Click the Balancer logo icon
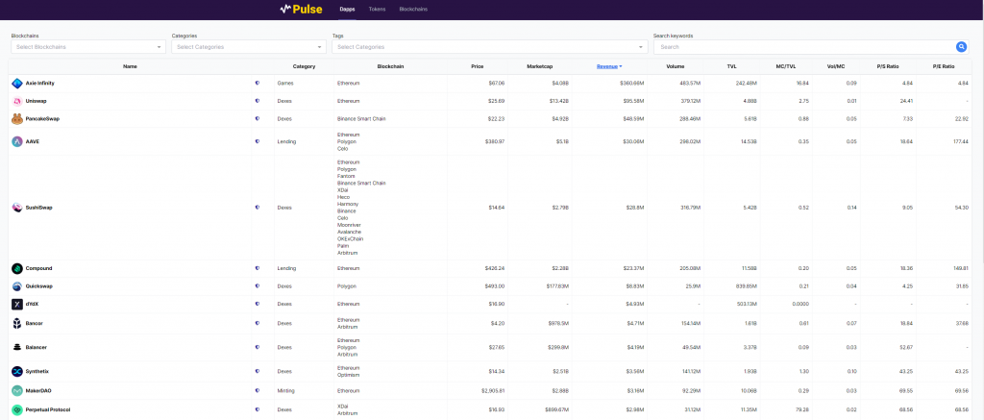Viewport: 984px width, 420px height. click(17, 347)
